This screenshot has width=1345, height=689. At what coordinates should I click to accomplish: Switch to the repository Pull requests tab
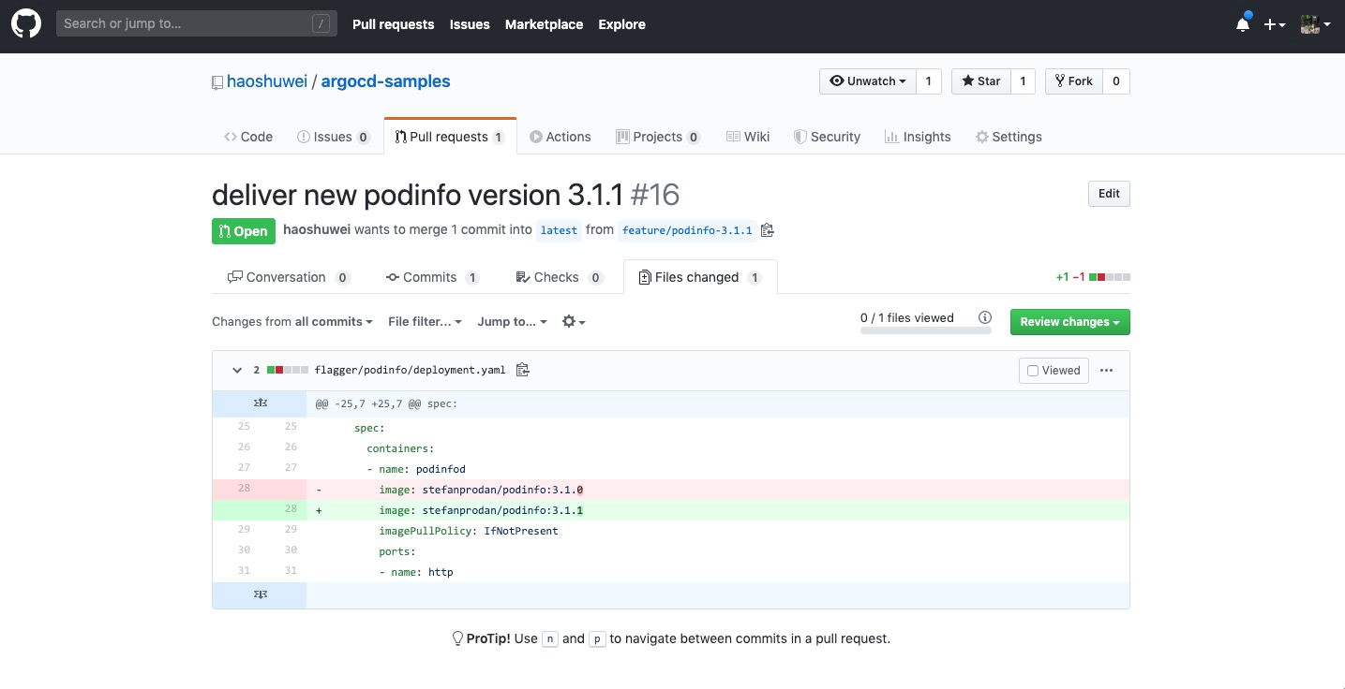(x=450, y=137)
